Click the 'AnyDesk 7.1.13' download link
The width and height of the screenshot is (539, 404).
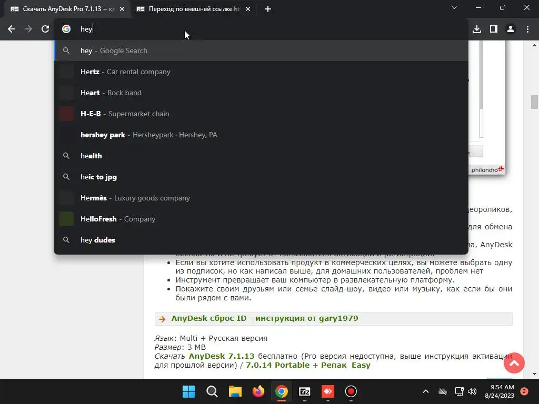pos(222,356)
